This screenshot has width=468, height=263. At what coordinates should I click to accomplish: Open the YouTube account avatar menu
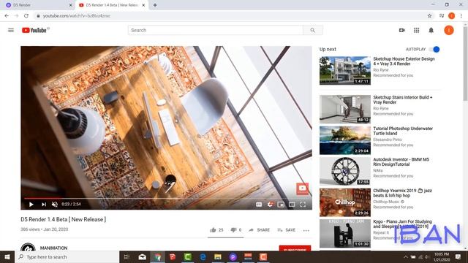(448, 30)
